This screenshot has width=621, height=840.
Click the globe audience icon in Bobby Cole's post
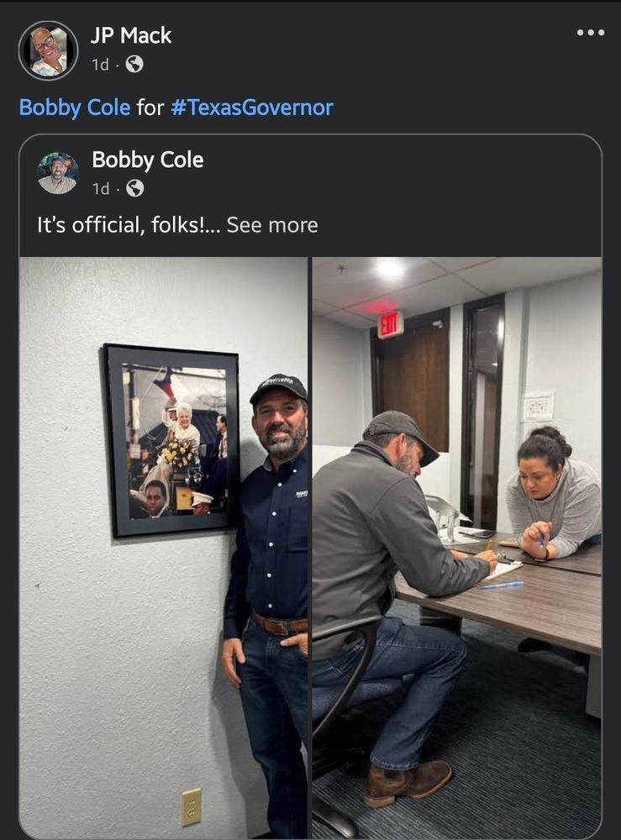[x=134, y=188]
